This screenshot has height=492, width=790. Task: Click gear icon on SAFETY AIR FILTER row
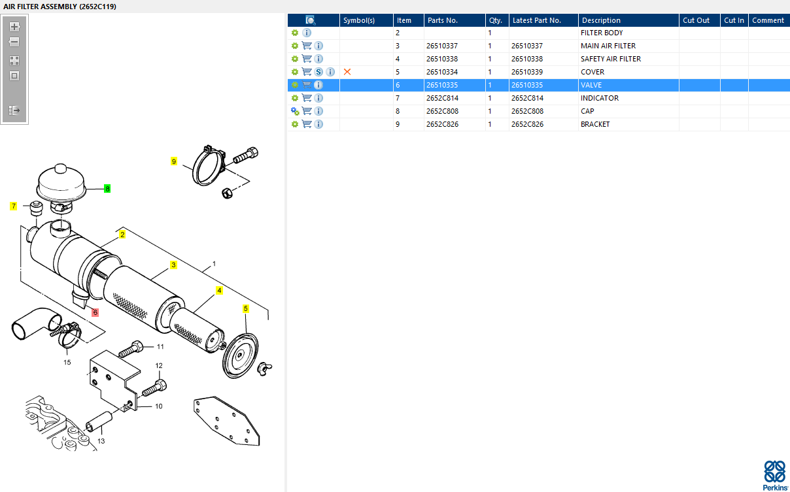point(295,59)
